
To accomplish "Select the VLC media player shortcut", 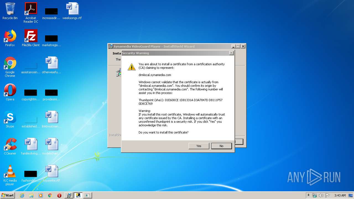I will point(10,175).
